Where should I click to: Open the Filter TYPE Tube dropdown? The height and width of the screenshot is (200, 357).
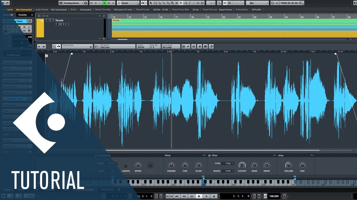click(228, 163)
